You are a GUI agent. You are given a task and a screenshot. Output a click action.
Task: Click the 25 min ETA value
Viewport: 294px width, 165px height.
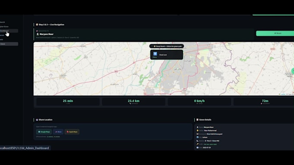[x=68, y=101]
